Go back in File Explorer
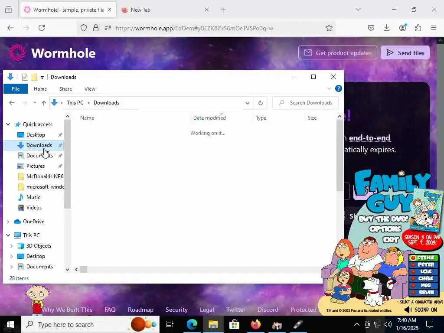444x333 pixels. coord(12,103)
